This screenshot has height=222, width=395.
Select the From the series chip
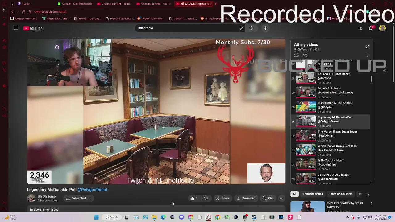[x=313, y=194]
